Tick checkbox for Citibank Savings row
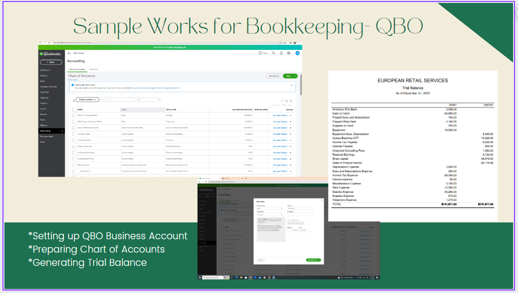Image resolution: width=518 pixels, height=293 pixels. pyautogui.click(x=74, y=115)
